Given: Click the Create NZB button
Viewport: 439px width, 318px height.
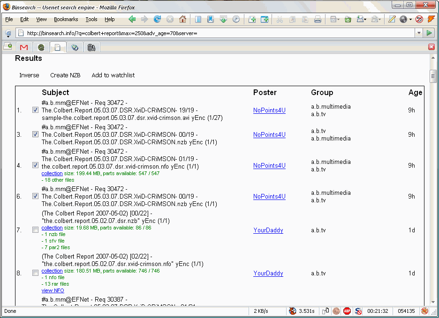Looking at the screenshot, I should tap(65, 75).
